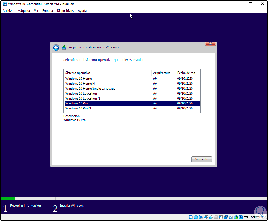Click the recording indicator icon in the status bar

226,217
